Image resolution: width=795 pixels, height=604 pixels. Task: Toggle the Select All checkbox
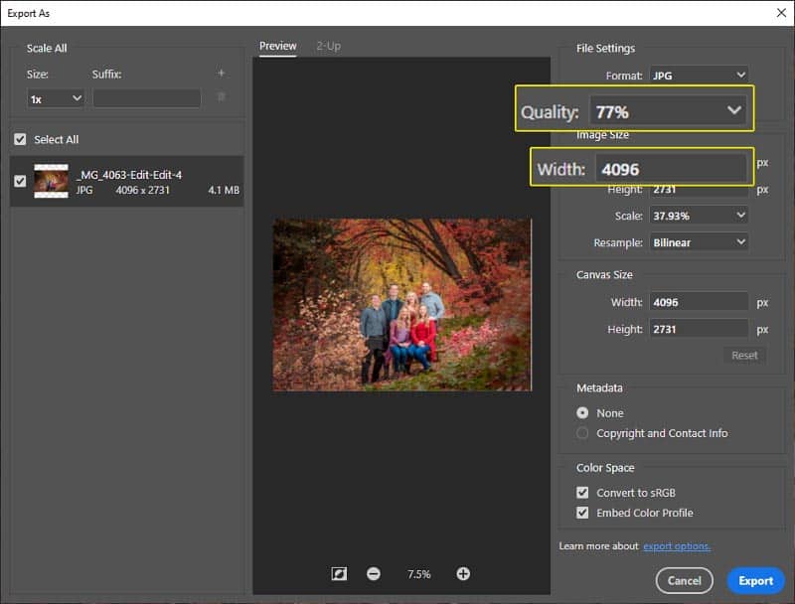[20, 139]
